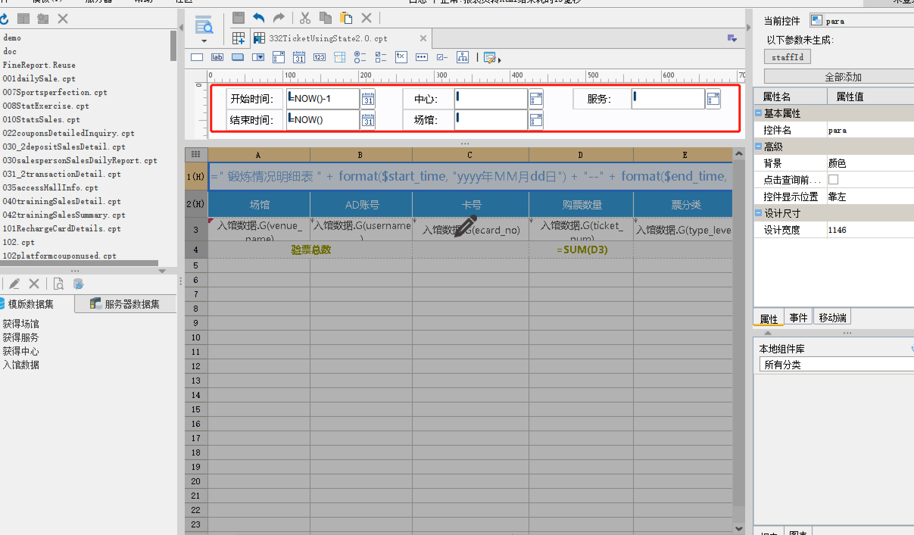Open the predefined widget editor icon
914x535 pixels.
pyautogui.click(x=491, y=58)
